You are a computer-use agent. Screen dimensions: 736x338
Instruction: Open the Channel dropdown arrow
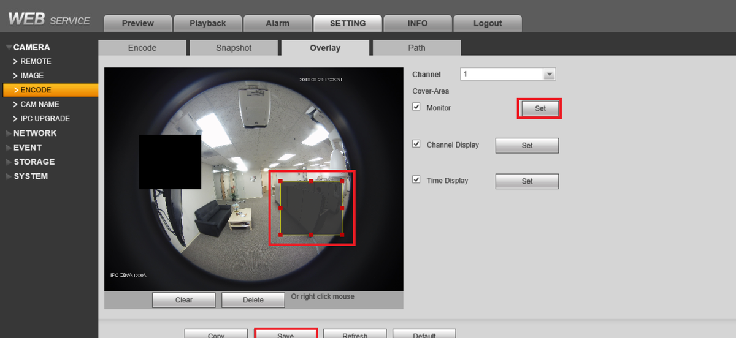(550, 74)
